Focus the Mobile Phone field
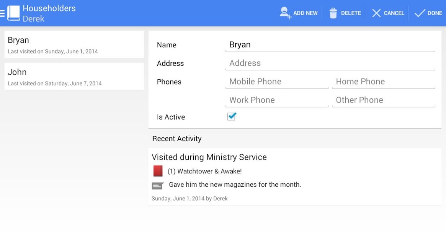Viewport: 446px width, 245px height. pyautogui.click(x=277, y=82)
